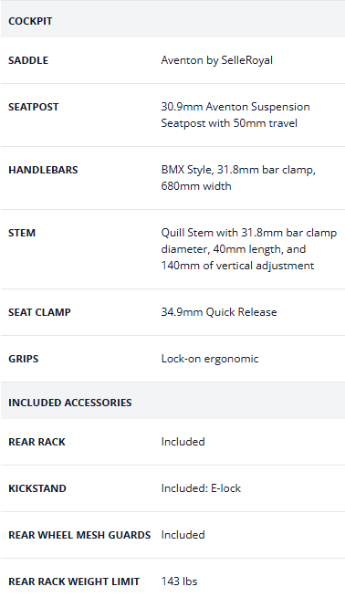Select the STEM row label
Screen dimensions: 345x597
tap(22, 233)
